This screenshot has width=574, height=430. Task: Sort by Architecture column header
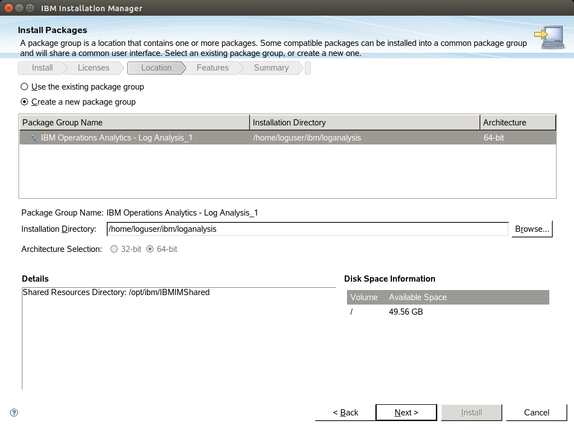tap(518, 123)
